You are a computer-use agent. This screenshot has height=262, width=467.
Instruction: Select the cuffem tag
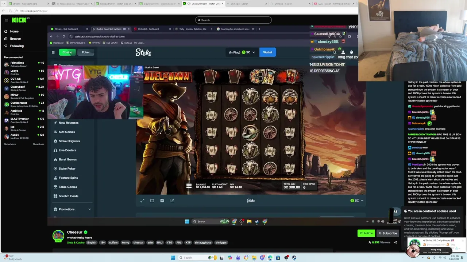click(113, 242)
